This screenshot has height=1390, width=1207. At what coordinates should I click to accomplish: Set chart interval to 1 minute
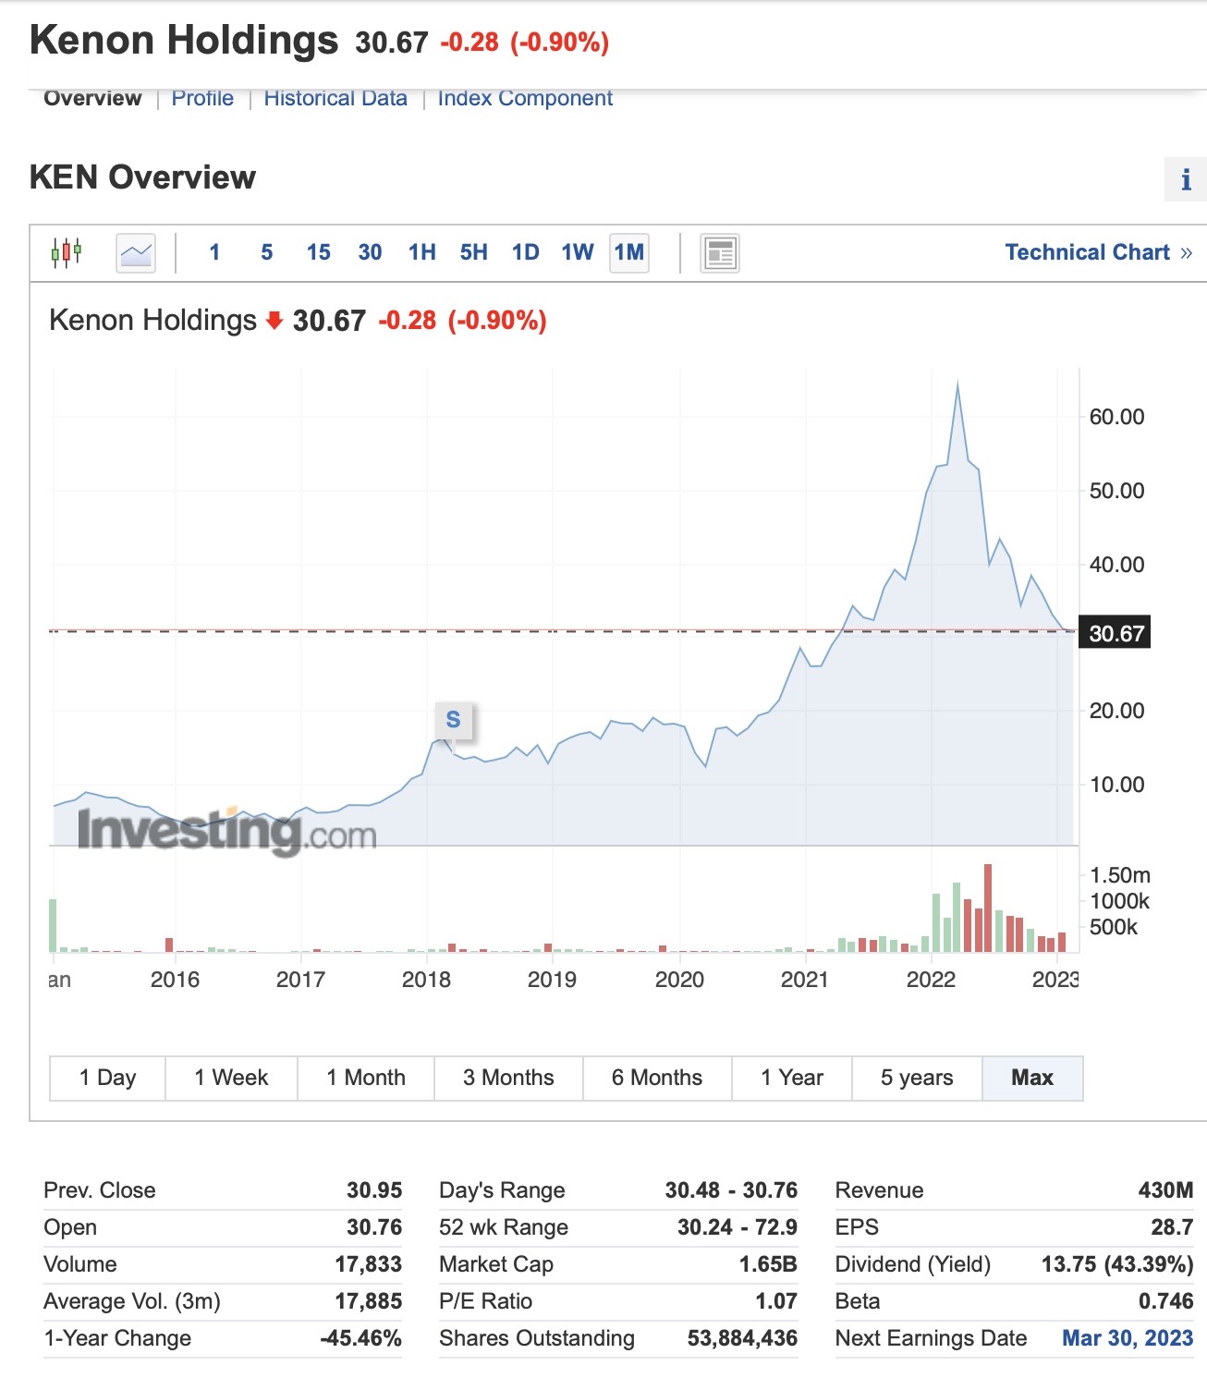coord(214,252)
